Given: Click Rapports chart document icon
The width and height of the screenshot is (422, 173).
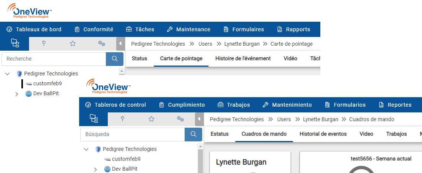Looking at the screenshot, I should [280, 29].
